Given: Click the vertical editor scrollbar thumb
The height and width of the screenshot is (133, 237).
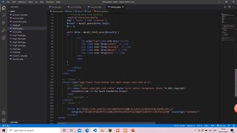Looking at the screenshot, I should point(236,83).
